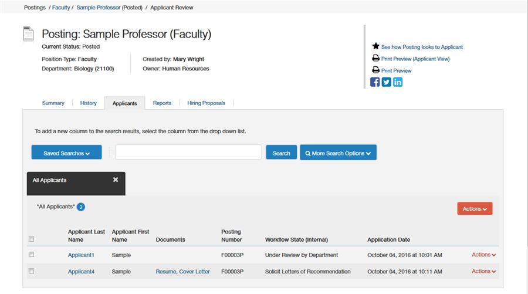Click the LinkedIn share icon

[x=398, y=82]
